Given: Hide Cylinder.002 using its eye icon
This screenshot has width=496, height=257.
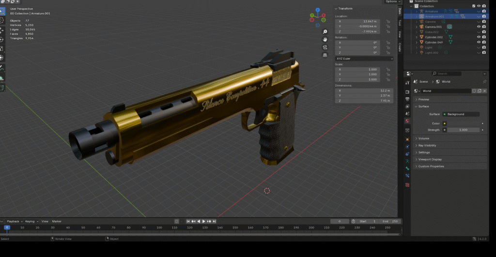Looking at the screenshot, I should point(479,37).
